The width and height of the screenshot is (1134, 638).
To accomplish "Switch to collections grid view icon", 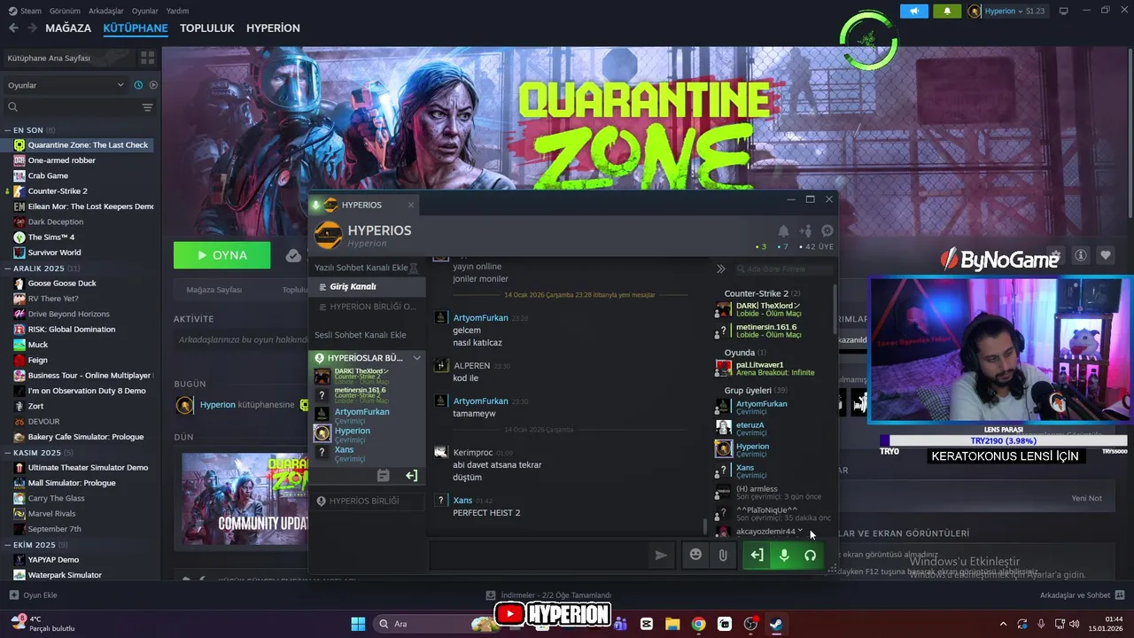I will pos(148,58).
